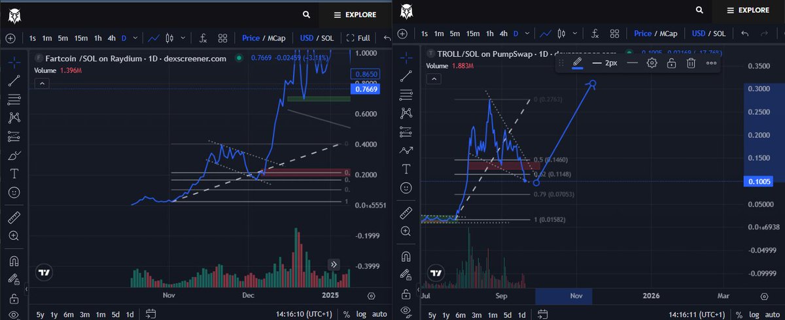Delete the selected drawing with trash icon
Image resolution: width=785 pixels, height=320 pixels.
tap(691, 63)
